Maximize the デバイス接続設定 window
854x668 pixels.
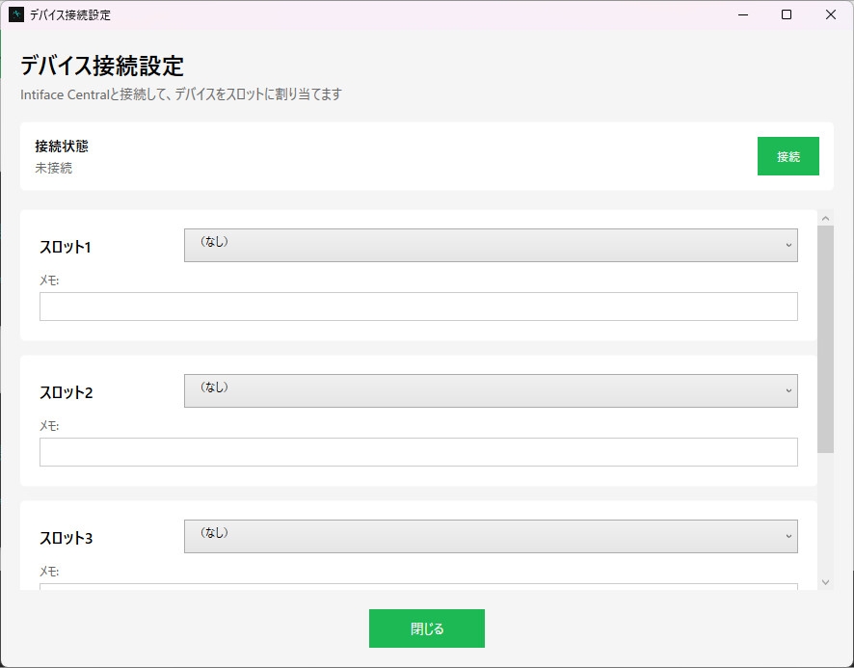tap(787, 14)
